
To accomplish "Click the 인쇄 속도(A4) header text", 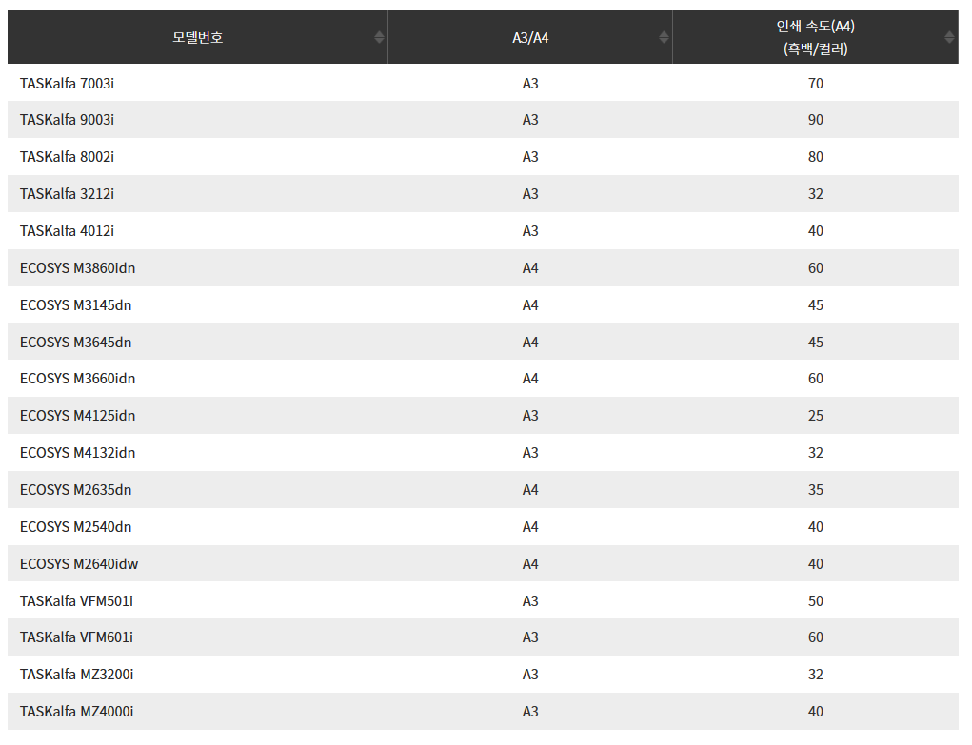I will (815, 38).
